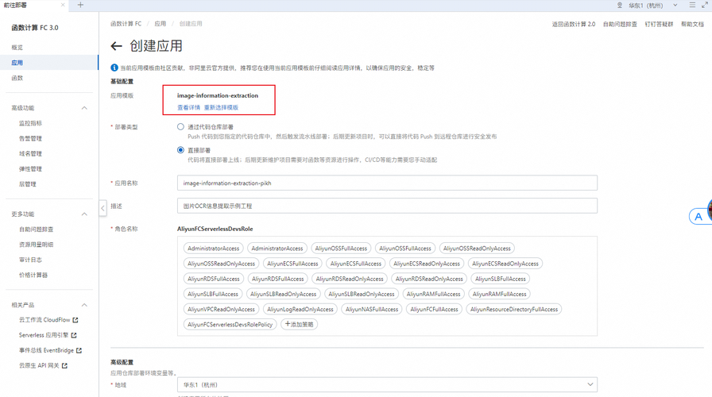712x397 pixels.
Task: Click 返回函数计算 2.0 link
Action: coord(574,24)
